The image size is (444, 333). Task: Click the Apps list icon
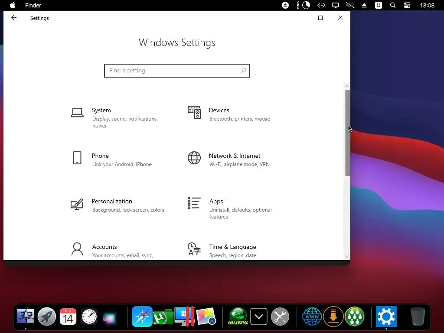point(194,203)
